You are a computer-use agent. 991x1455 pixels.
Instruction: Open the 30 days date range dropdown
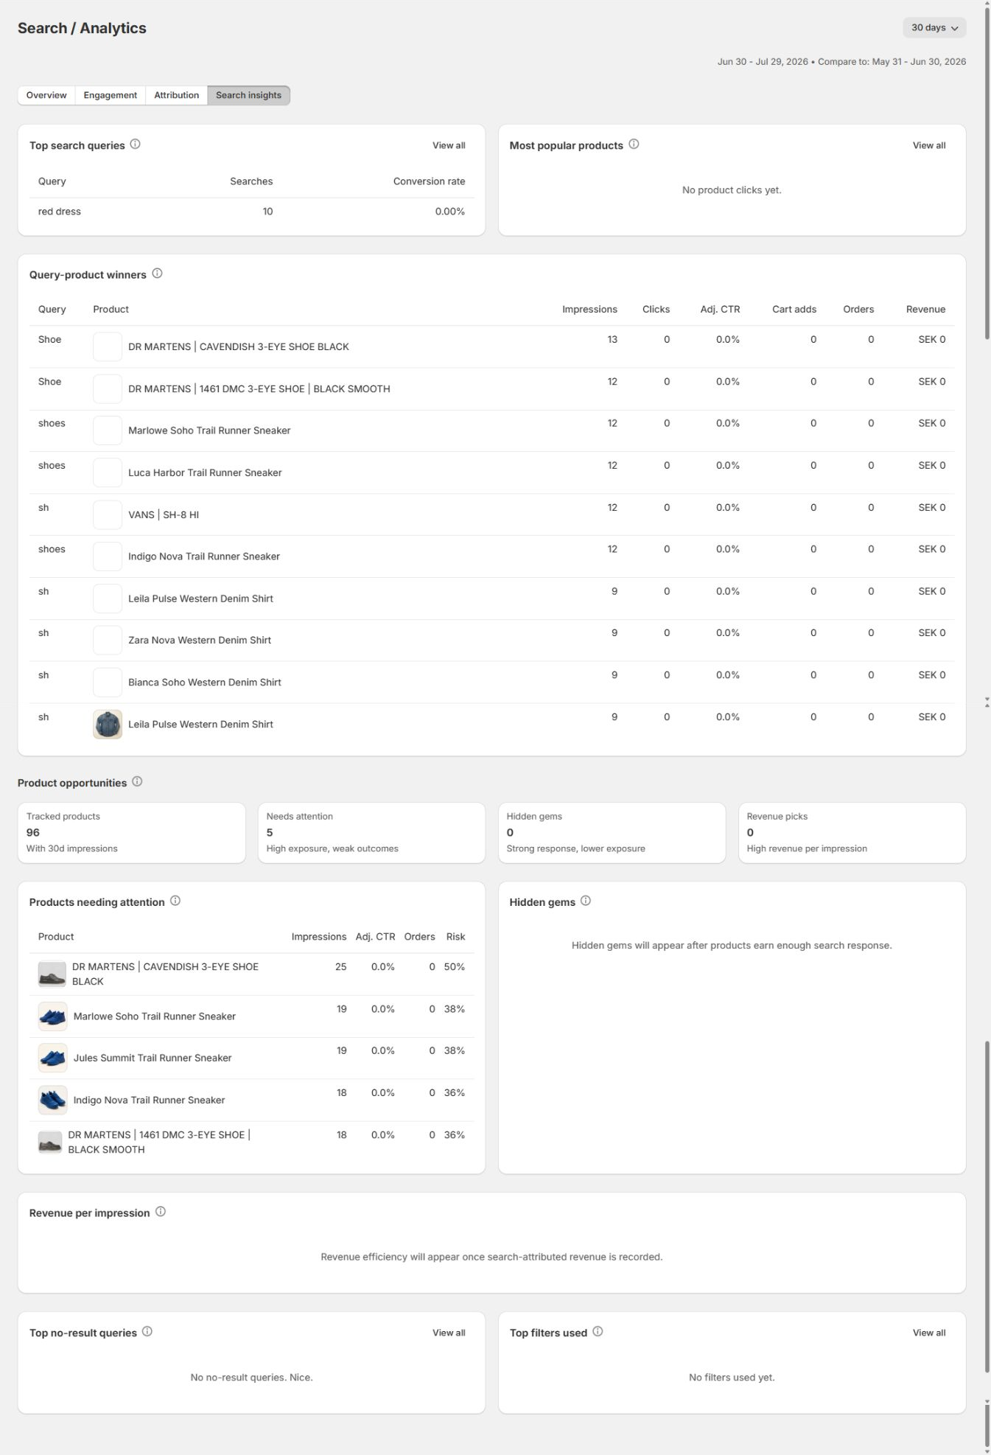[934, 28]
